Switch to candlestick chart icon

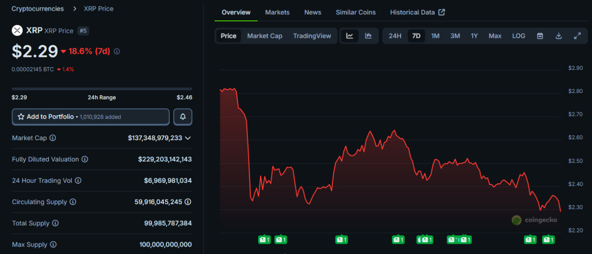(x=368, y=36)
